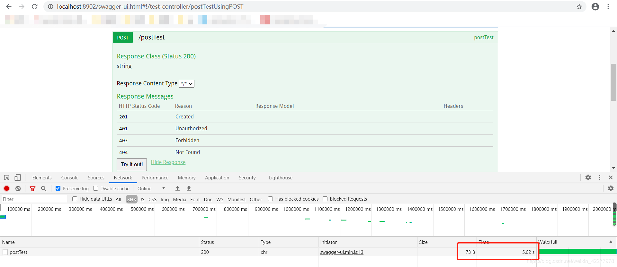Activate the inspect element picker icon
Image resolution: width=617 pixels, height=267 pixels.
point(7,177)
